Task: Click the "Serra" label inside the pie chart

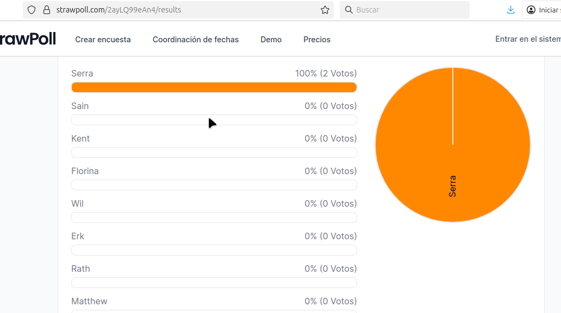Action: pyautogui.click(x=452, y=186)
